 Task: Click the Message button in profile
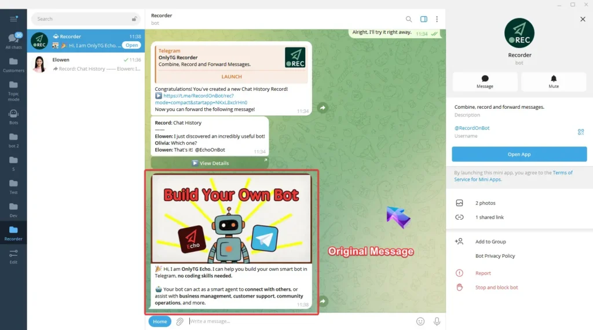pos(485,82)
